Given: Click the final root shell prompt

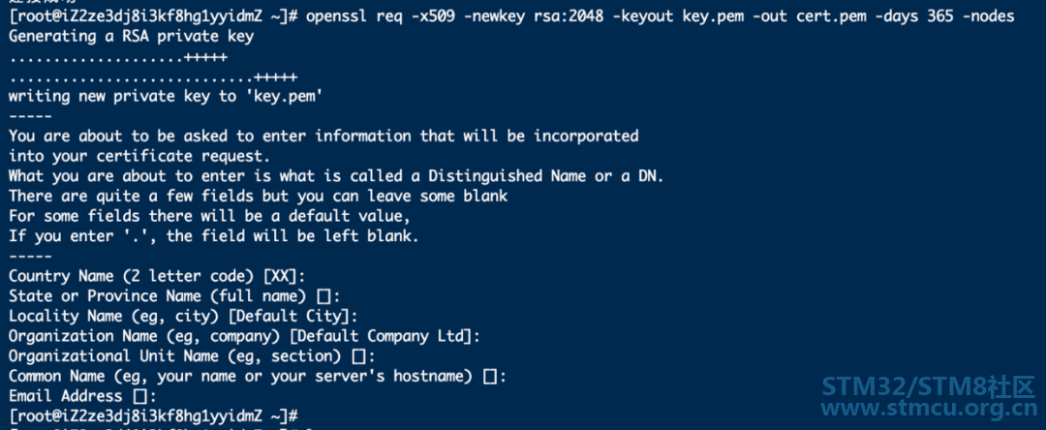Looking at the screenshot, I should [153, 416].
